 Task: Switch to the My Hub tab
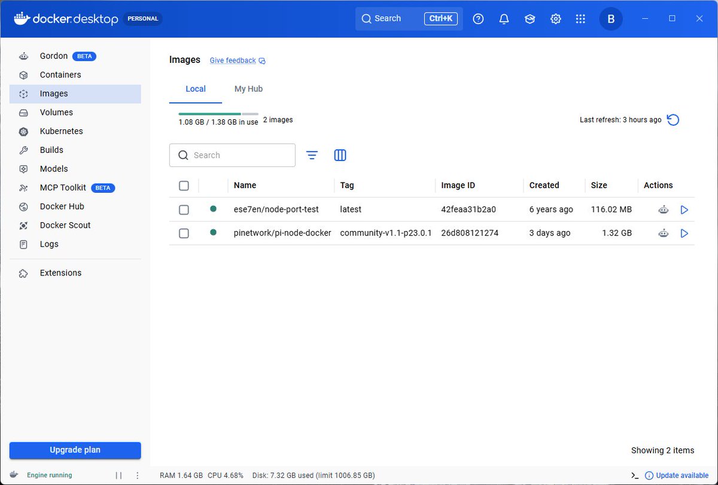(x=248, y=89)
